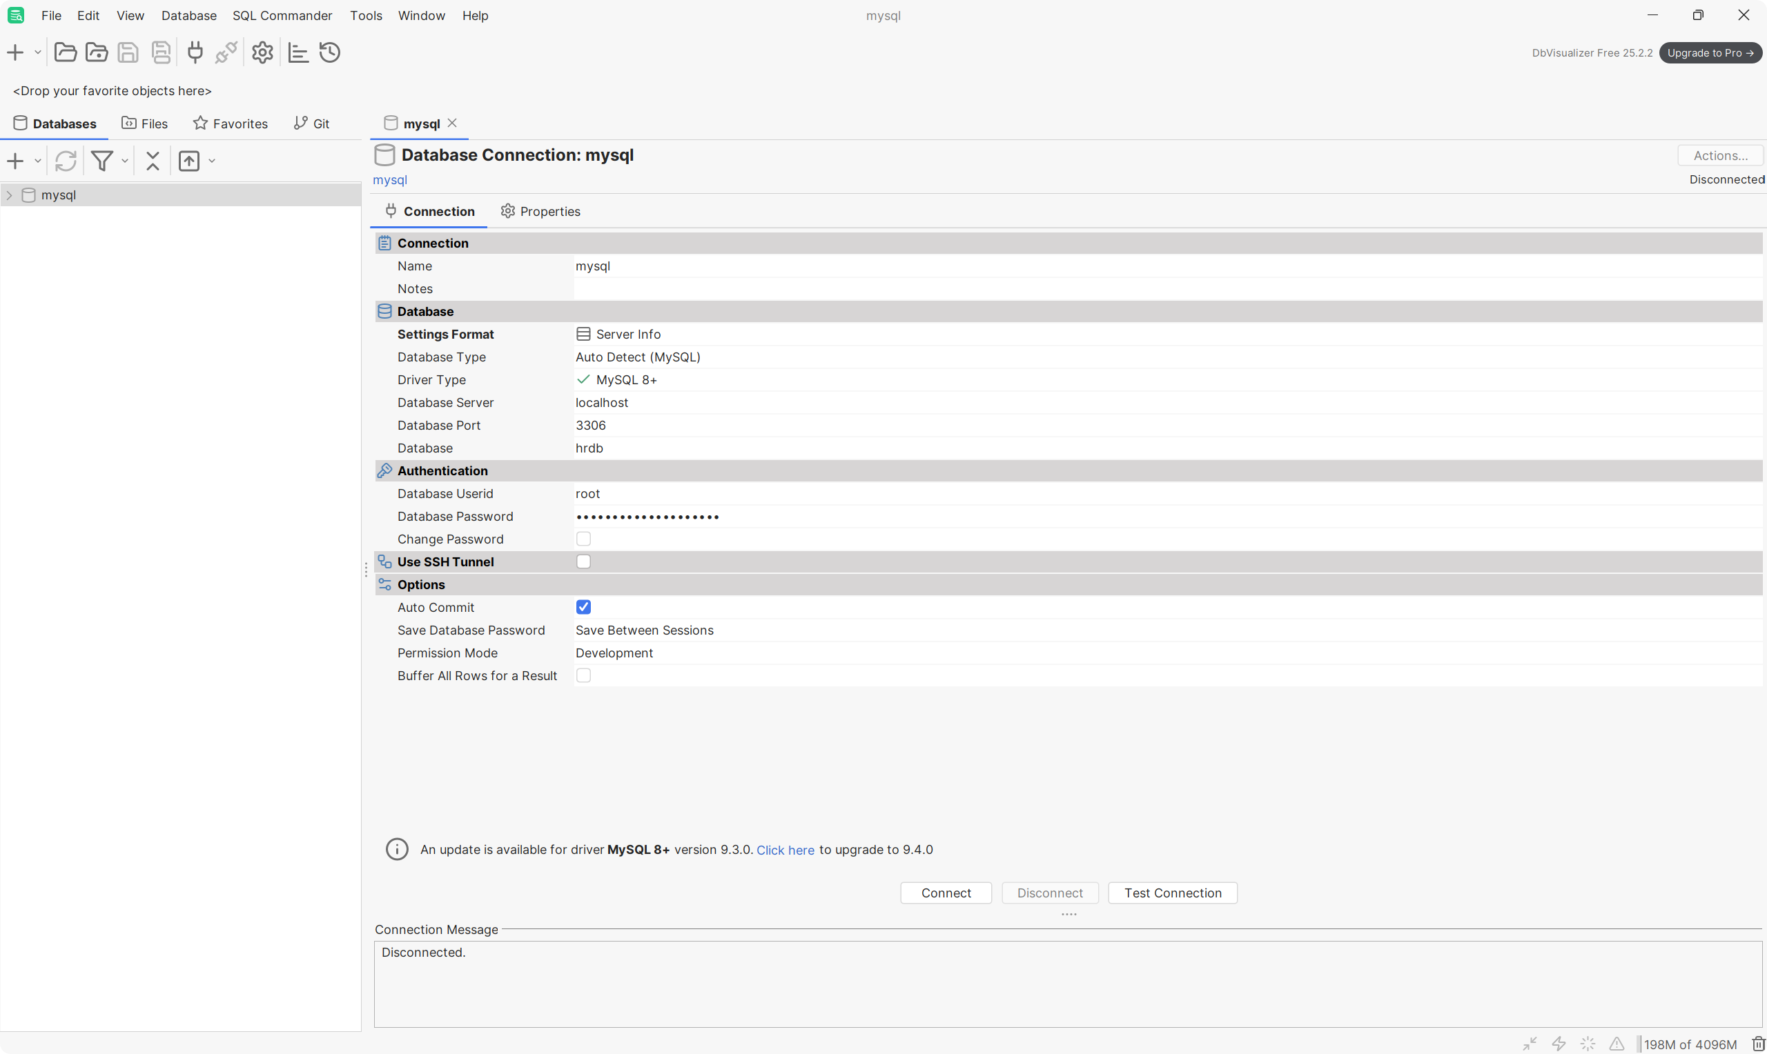Click the Database field with hrdb

tap(1168, 448)
